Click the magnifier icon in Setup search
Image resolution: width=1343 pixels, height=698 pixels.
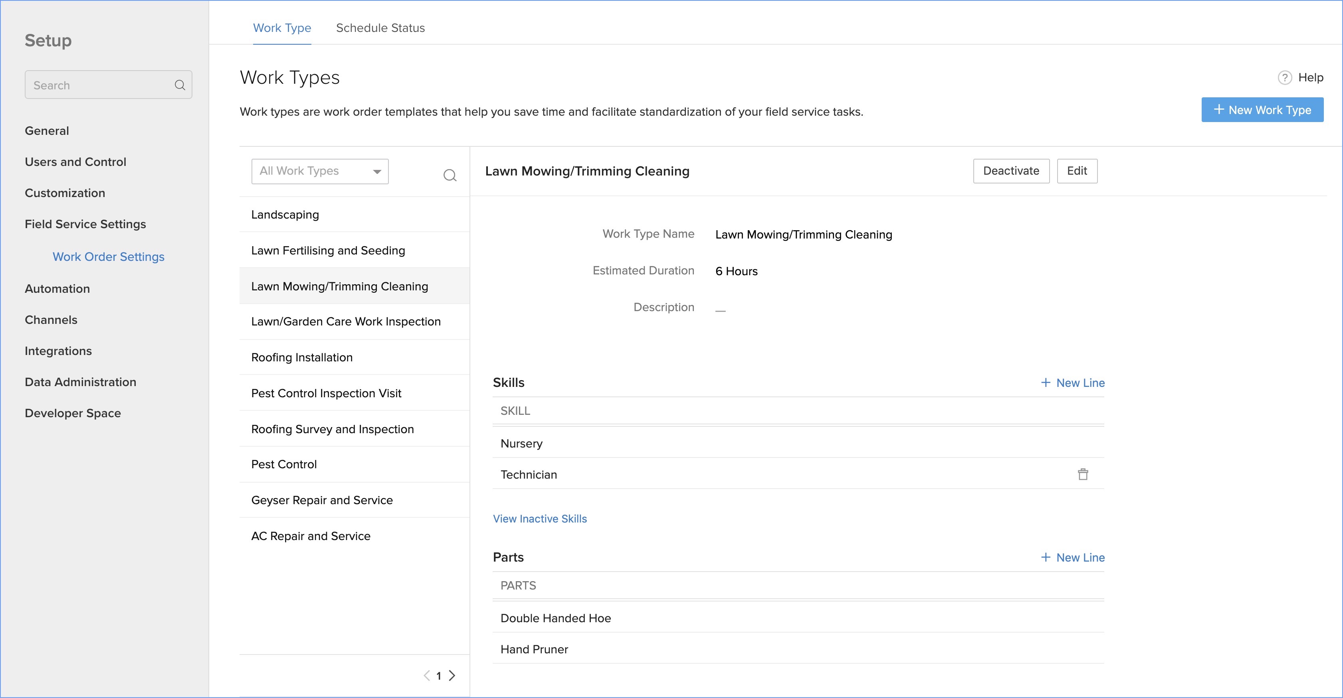pyautogui.click(x=180, y=85)
